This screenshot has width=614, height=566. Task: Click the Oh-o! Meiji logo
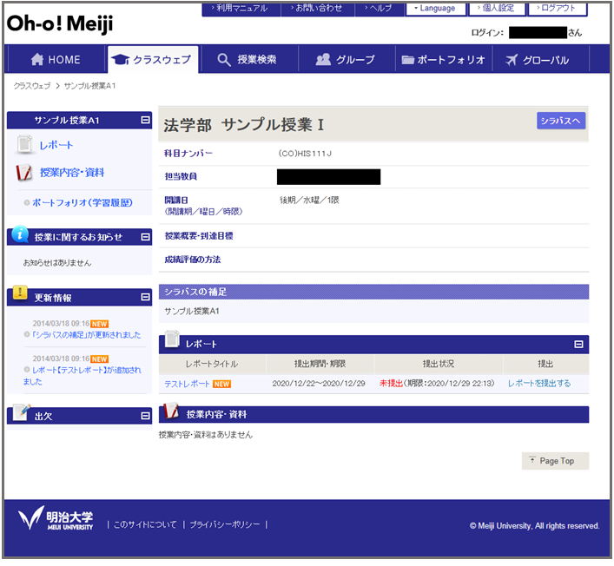(60, 24)
